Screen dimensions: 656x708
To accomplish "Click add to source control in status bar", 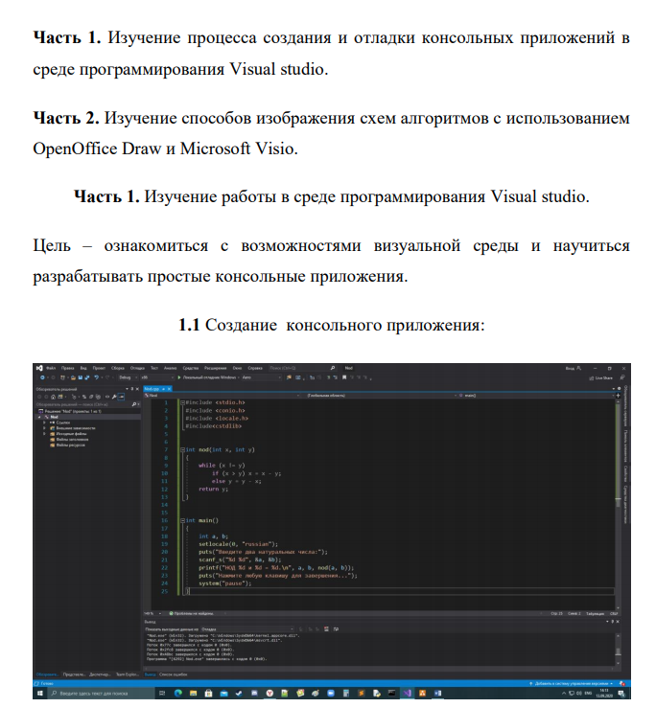I will [x=572, y=684].
